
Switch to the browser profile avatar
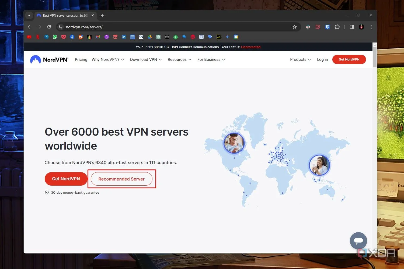click(x=361, y=27)
